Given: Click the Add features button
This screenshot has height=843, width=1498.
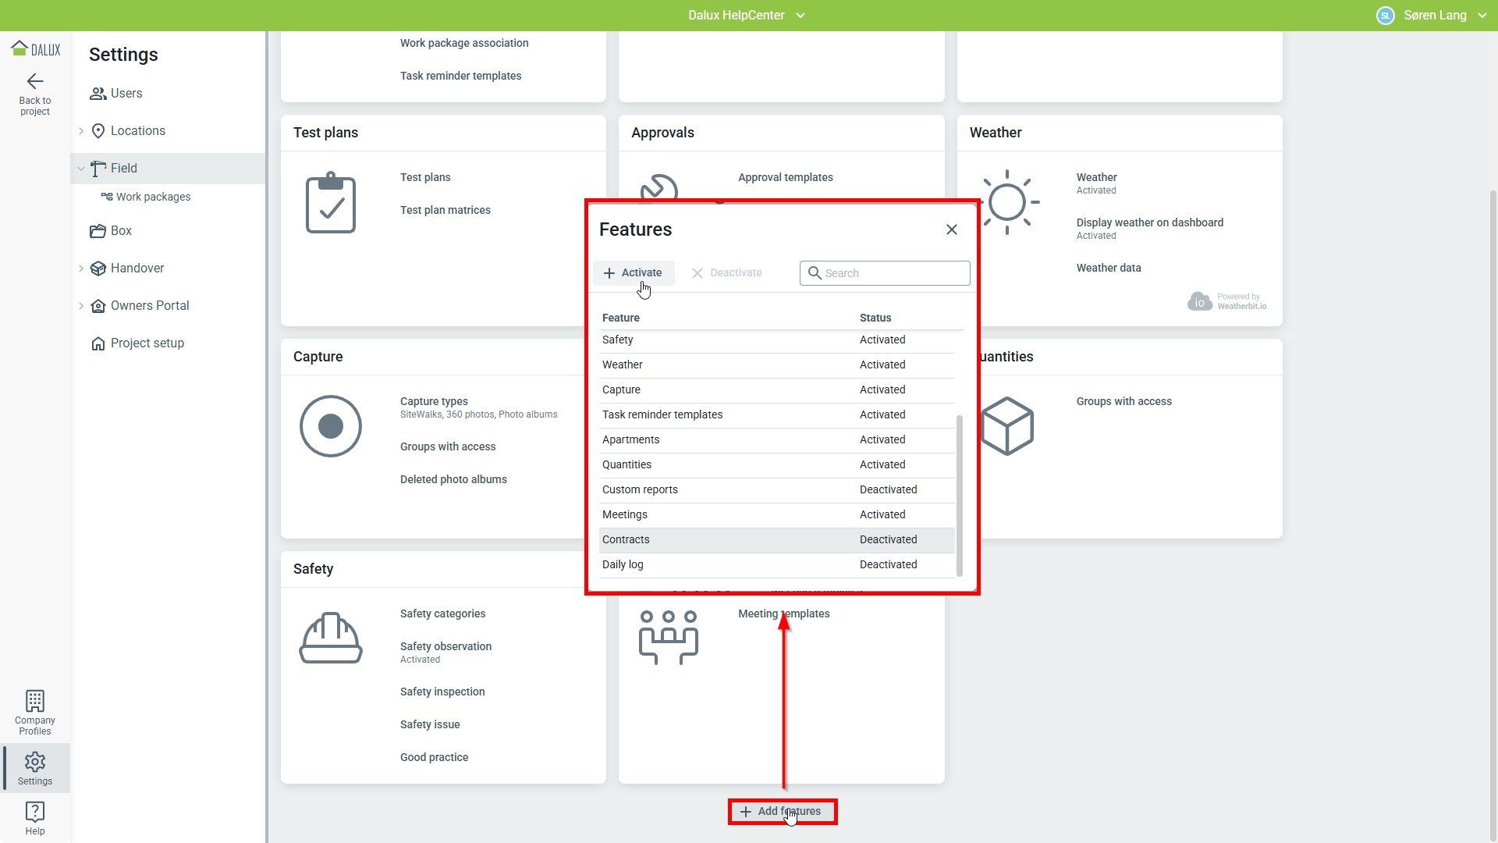Looking at the screenshot, I should pos(782,812).
